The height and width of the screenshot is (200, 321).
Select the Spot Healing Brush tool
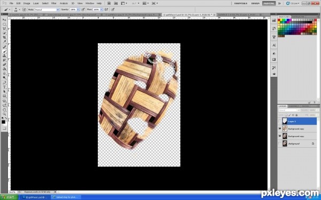click(4, 47)
